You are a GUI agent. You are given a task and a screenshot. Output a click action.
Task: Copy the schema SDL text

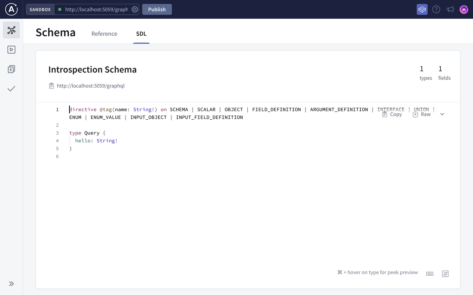392,114
